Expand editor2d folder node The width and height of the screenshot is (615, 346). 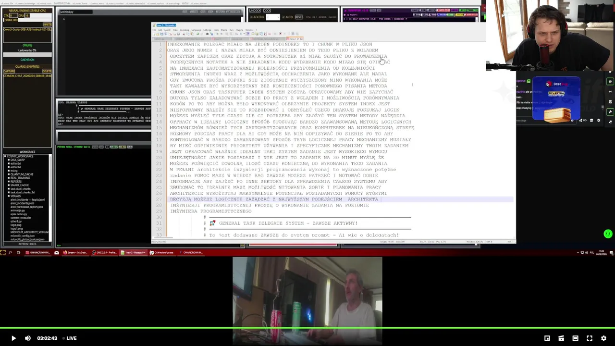(9, 163)
